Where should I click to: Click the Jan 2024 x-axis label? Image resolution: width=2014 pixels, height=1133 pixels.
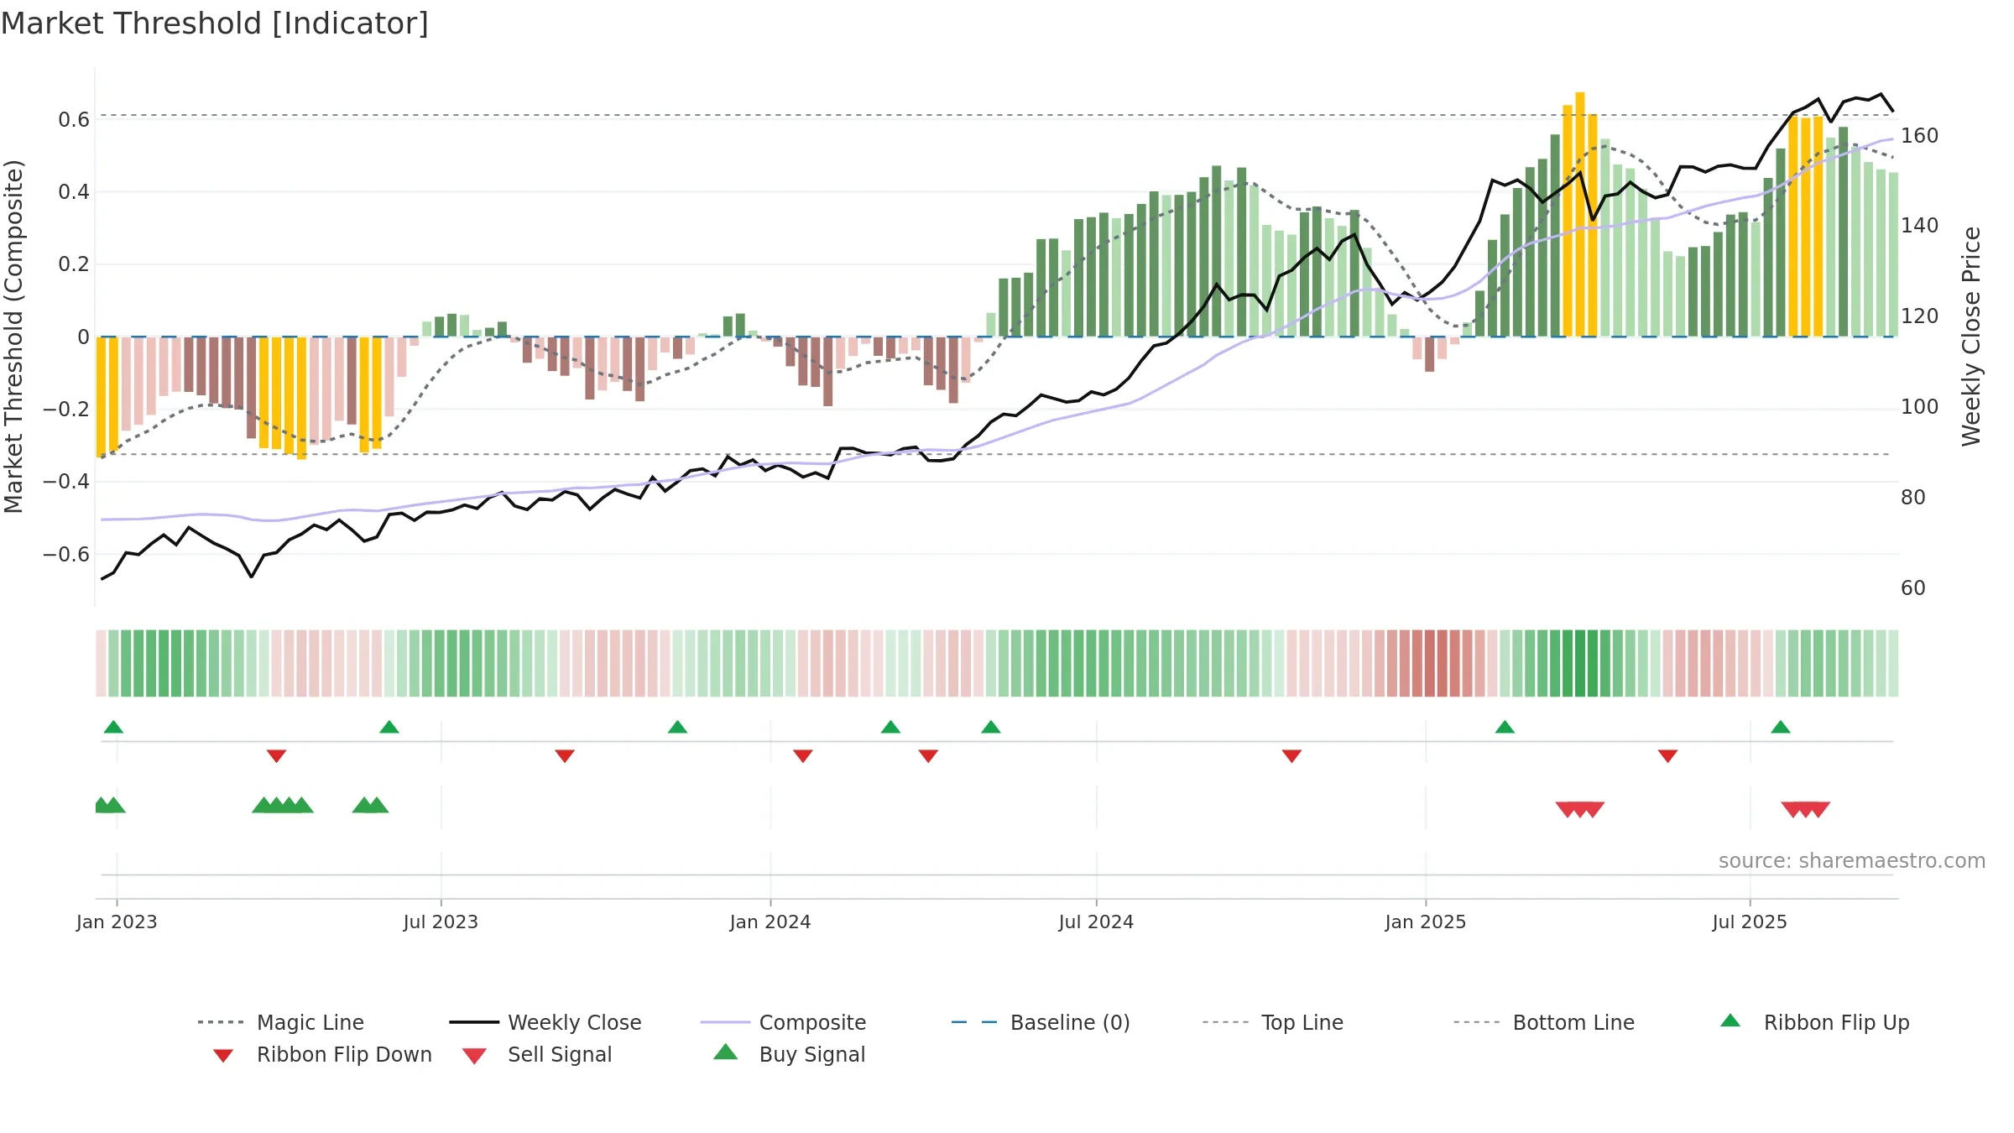pos(770,922)
